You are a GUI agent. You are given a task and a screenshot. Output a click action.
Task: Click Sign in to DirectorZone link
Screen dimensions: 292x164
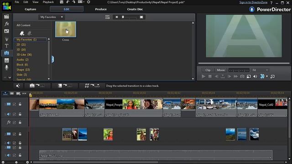[x=254, y=2]
